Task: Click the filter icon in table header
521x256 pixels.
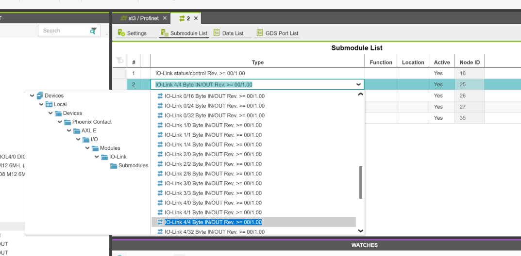Action: (119, 61)
